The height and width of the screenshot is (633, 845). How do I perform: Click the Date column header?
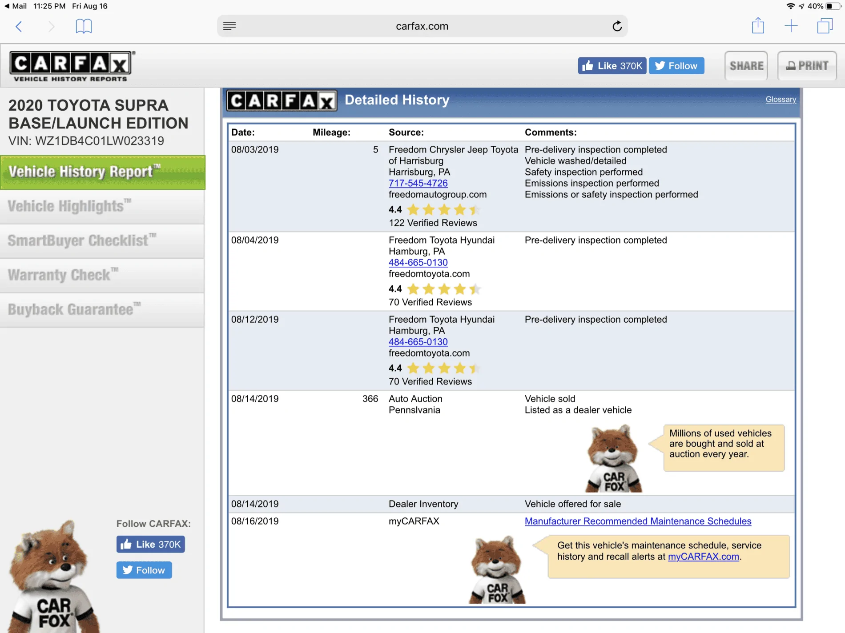pos(243,132)
